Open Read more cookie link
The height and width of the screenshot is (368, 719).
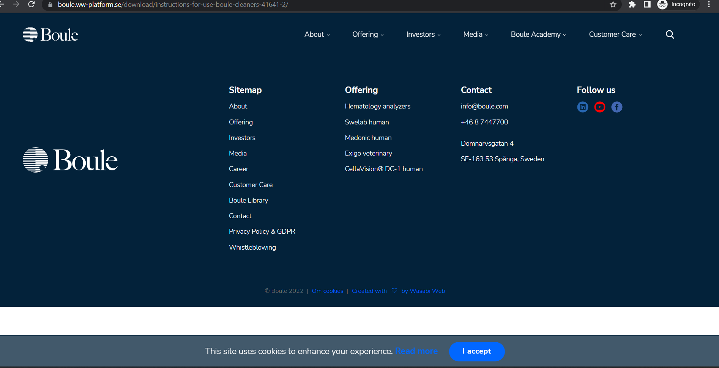click(416, 351)
